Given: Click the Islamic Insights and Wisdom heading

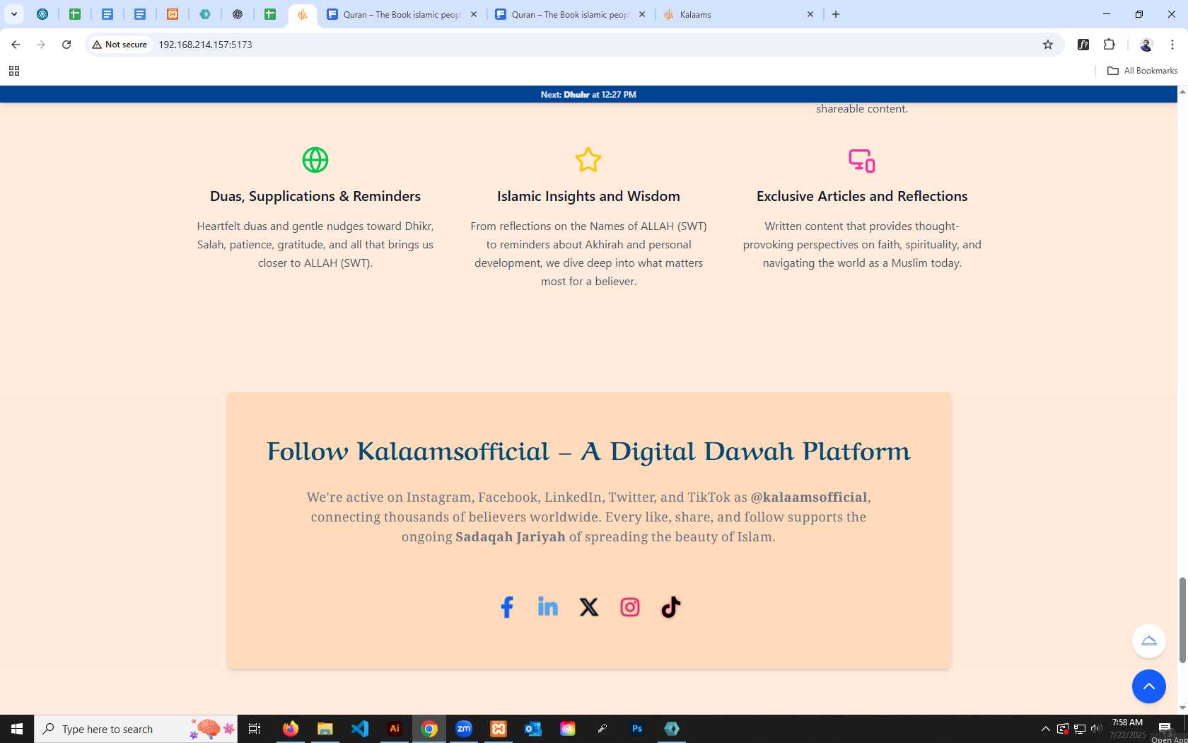Looking at the screenshot, I should [588, 196].
